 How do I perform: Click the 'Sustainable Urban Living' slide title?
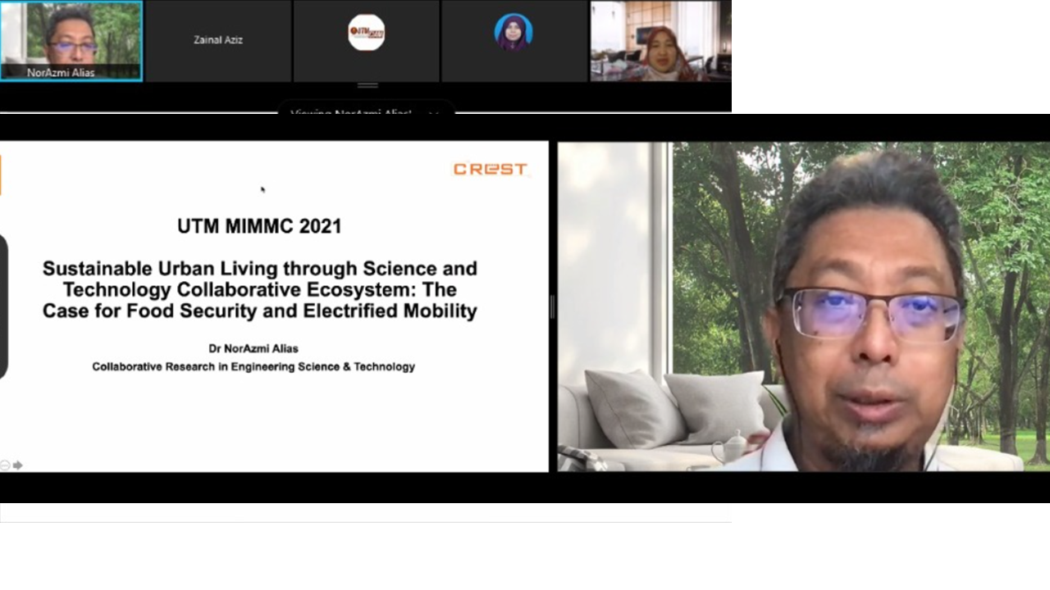[259, 289]
